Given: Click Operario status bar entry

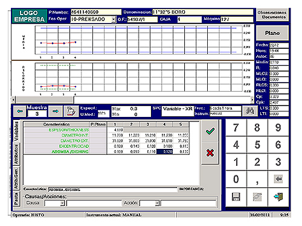Looking at the screenshot, I should pos(48,215).
